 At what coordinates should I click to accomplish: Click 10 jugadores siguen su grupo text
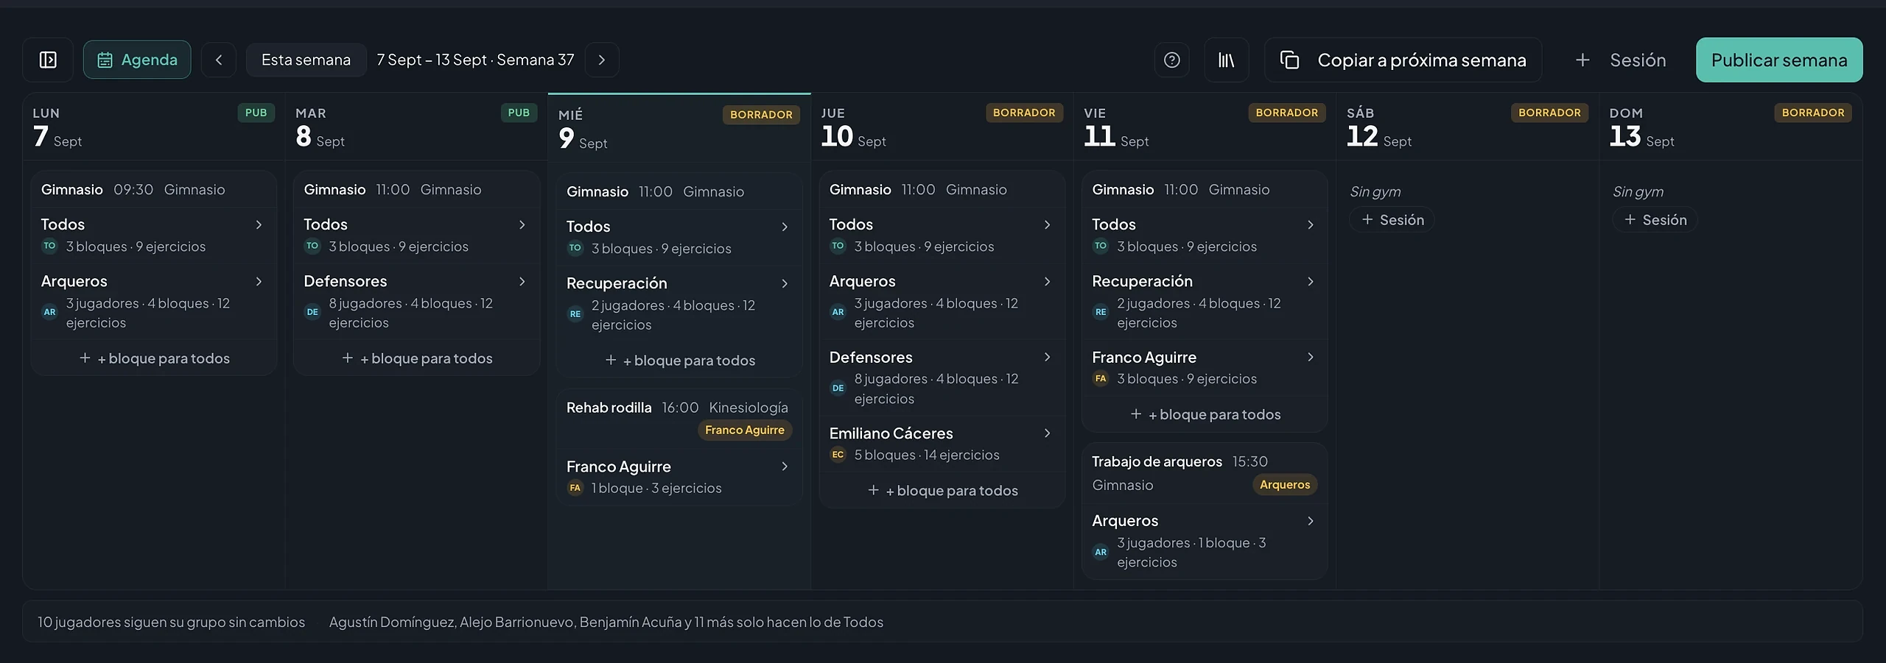[x=171, y=622]
